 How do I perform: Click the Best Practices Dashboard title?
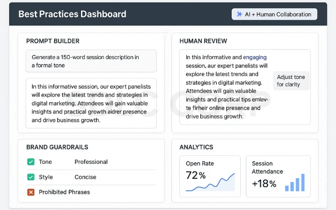[x=72, y=14]
